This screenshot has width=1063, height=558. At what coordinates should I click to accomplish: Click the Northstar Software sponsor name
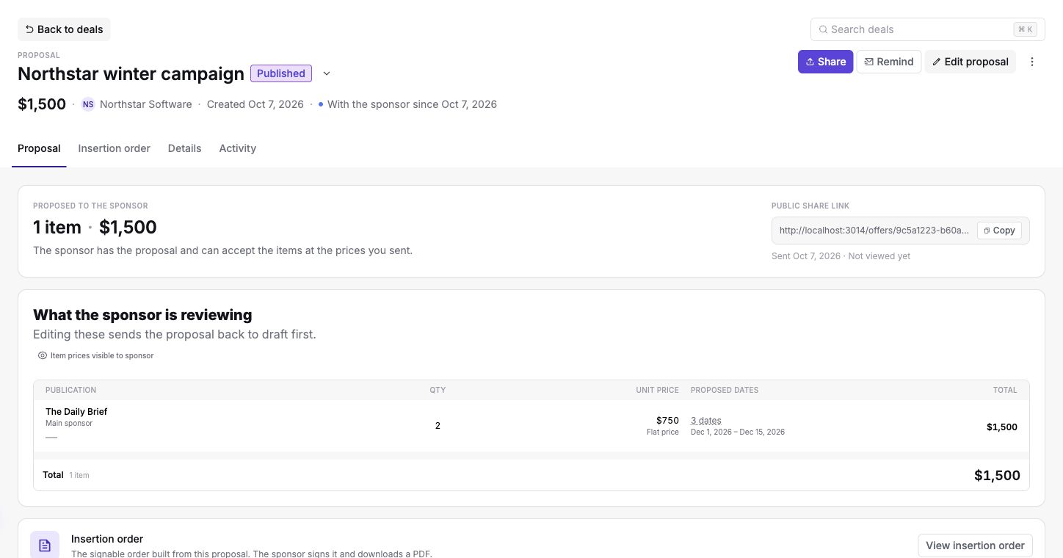146,104
